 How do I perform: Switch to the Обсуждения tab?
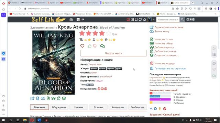59,107
